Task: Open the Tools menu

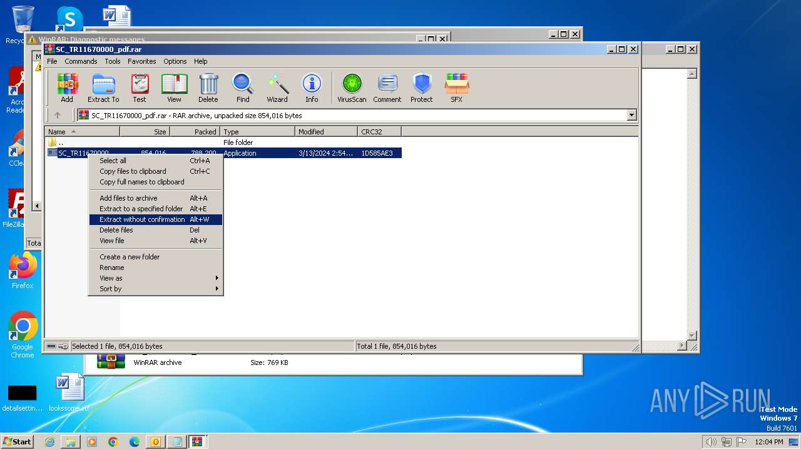Action: (x=113, y=61)
